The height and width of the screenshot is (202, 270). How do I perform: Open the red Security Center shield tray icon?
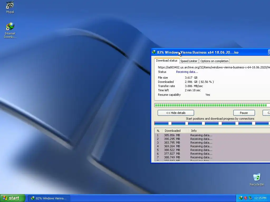click(x=245, y=198)
